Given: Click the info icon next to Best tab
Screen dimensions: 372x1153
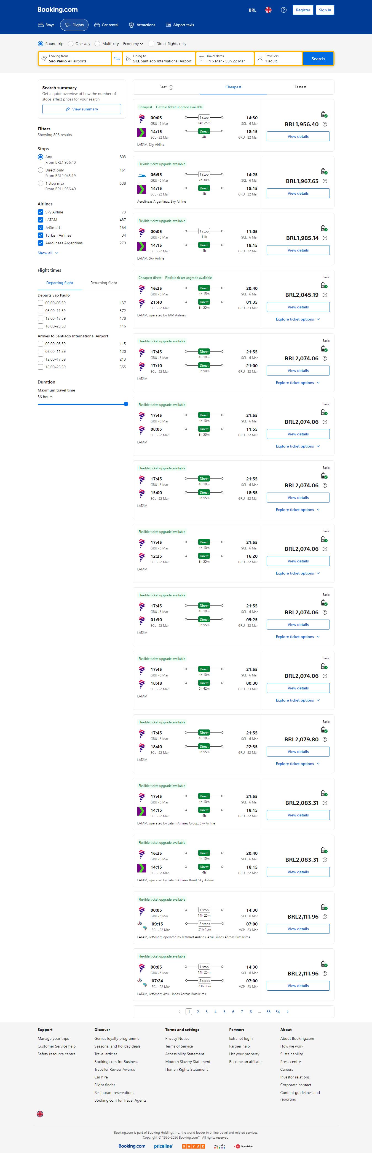Looking at the screenshot, I should pos(171,88).
